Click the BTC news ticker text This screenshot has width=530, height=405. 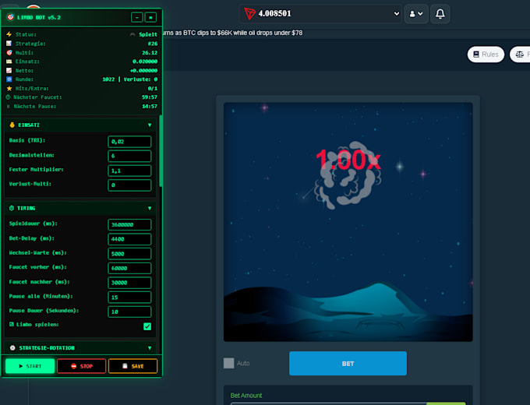(232, 33)
